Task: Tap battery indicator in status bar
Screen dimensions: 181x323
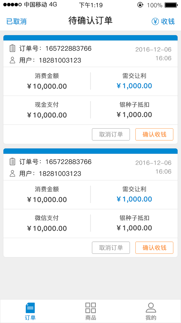Action: click(x=171, y=5)
